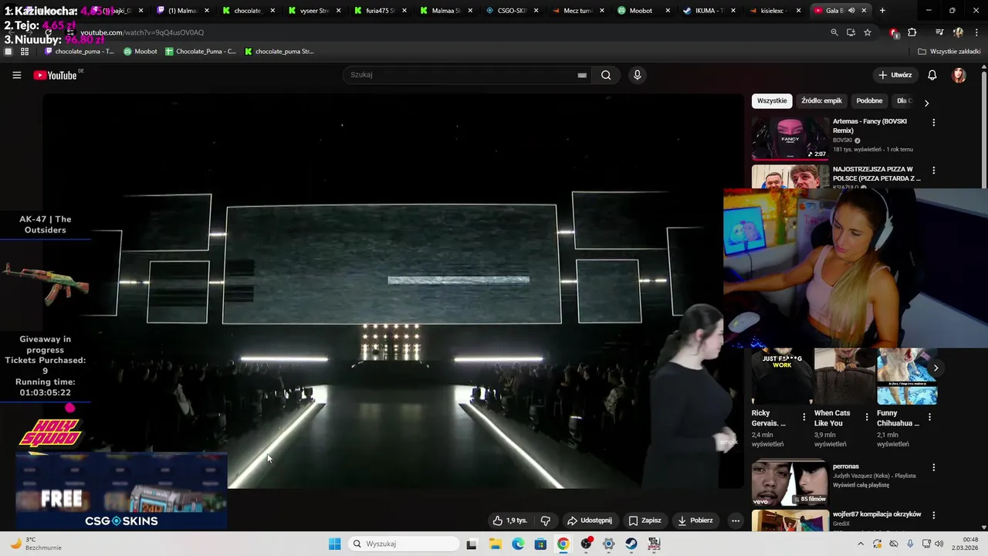This screenshot has height=556, width=988.
Task: Open the Chrome zoom magnifier icon
Action: click(834, 32)
